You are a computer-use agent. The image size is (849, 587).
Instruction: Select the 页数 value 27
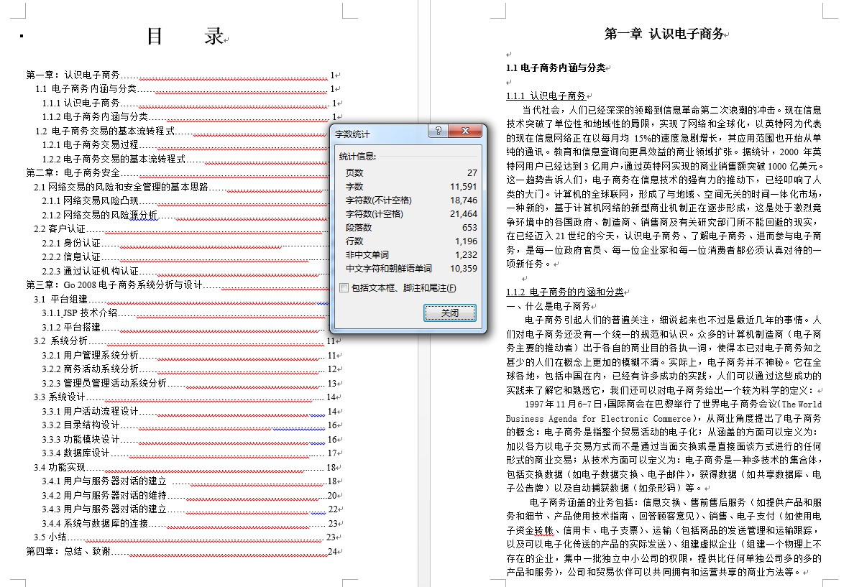(x=472, y=172)
